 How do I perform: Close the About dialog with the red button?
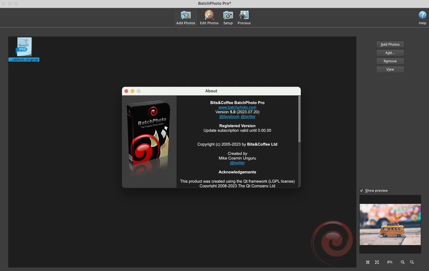tap(126, 91)
